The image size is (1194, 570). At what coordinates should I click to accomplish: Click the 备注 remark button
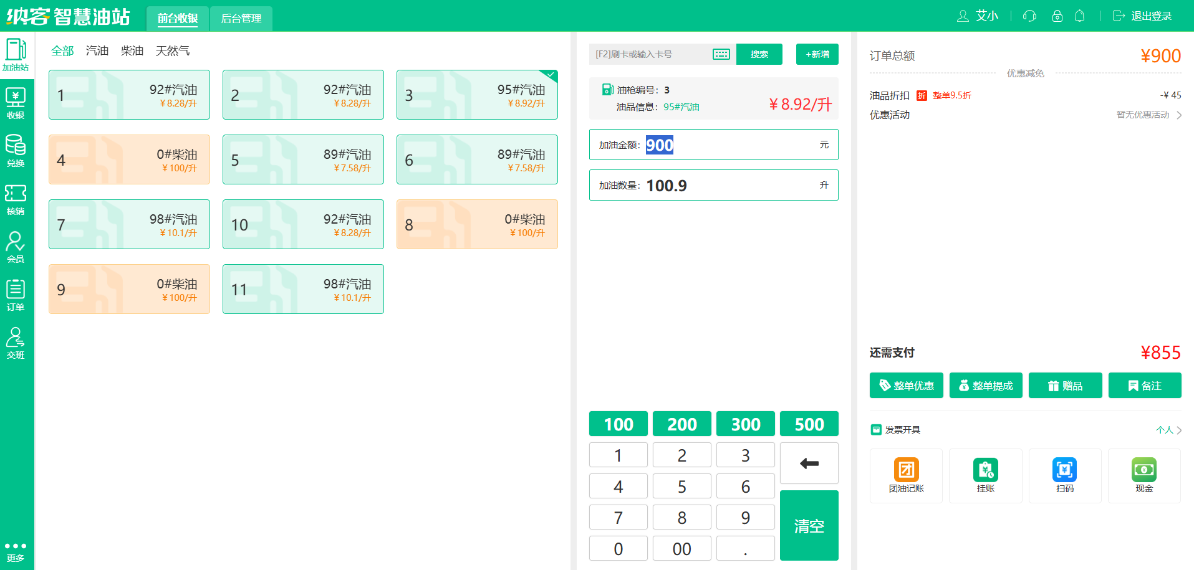coord(1145,385)
